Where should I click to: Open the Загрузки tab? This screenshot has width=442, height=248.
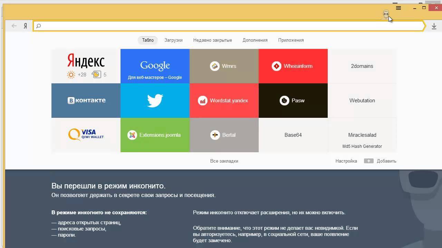173,40
